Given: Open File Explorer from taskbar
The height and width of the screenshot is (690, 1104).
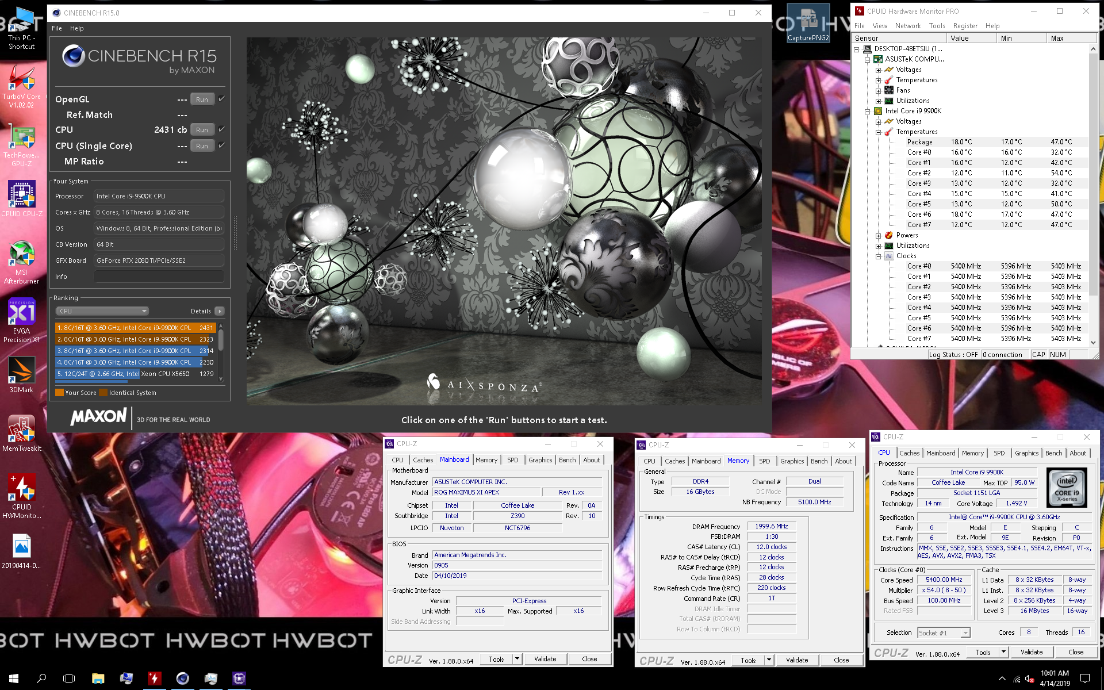Looking at the screenshot, I should coord(98,678).
